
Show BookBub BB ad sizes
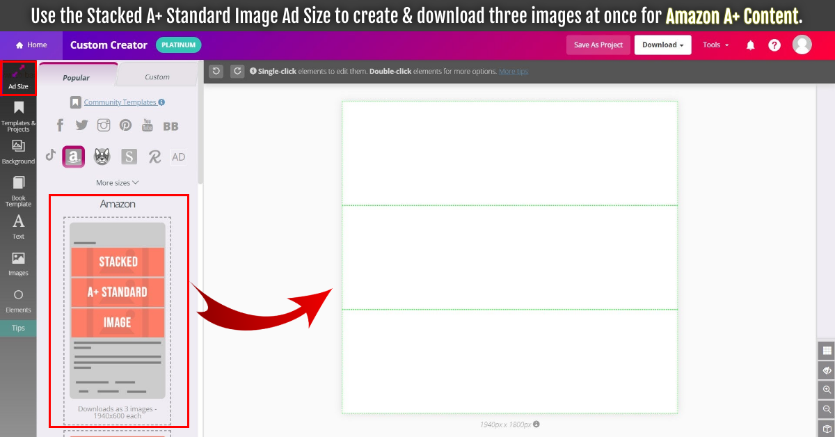[170, 126]
